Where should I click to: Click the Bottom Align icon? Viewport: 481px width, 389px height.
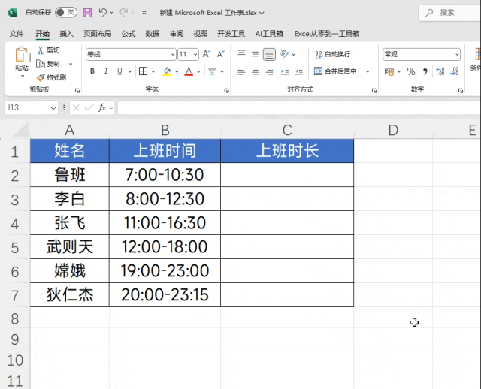269,54
